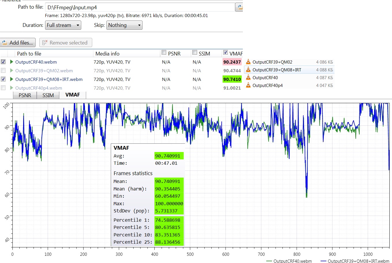This screenshot has width=392, height=263.
Task: Click the Frames statistics heading
Action: 133,173
